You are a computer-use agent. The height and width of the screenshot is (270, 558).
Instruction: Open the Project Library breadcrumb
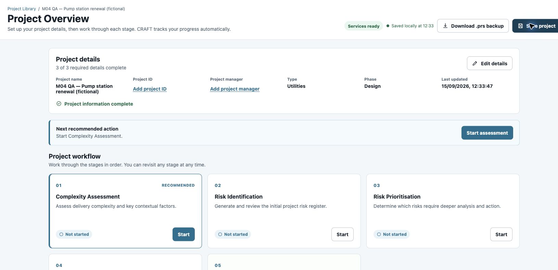click(22, 9)
